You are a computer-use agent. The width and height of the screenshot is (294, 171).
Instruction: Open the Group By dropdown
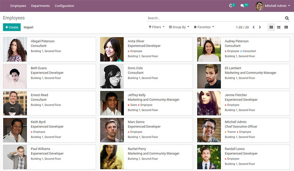tap(179, 27)
